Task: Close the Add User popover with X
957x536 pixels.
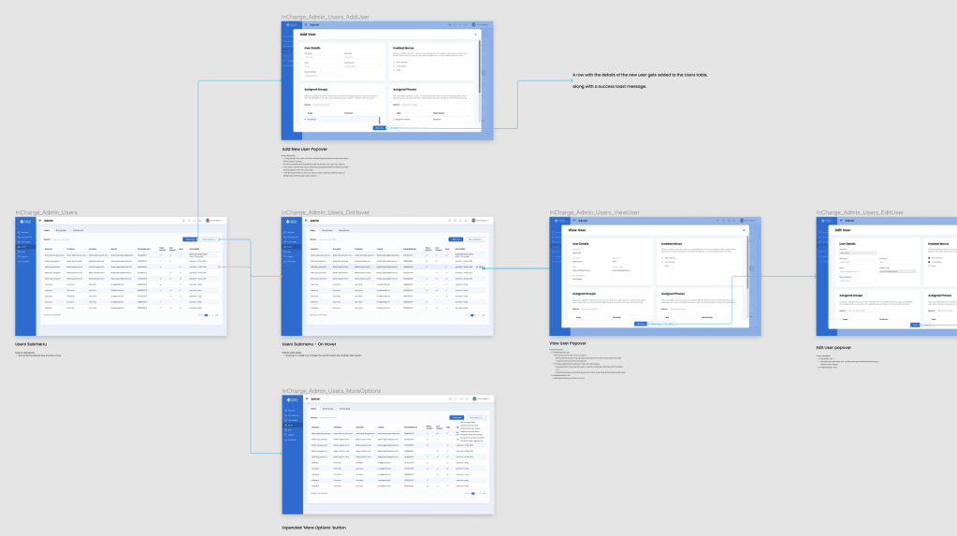Action: point(475,34)
